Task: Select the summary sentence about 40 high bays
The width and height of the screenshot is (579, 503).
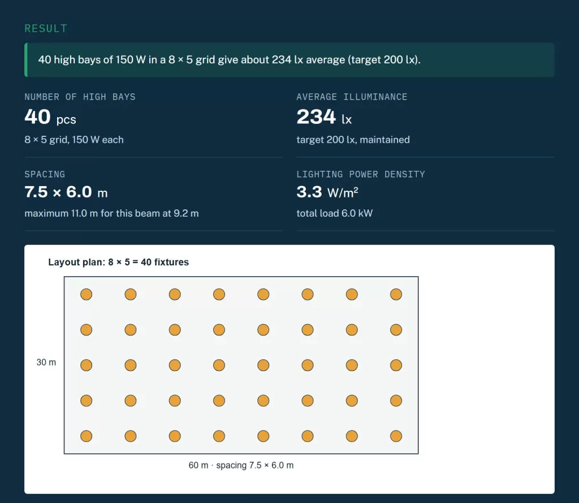Action: (x=230, y=59)
